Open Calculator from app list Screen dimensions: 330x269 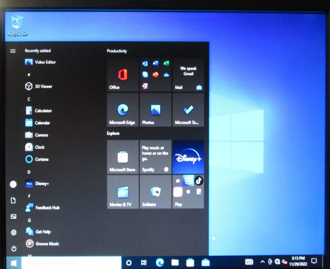pyautogui.click(x=38, y=111)
